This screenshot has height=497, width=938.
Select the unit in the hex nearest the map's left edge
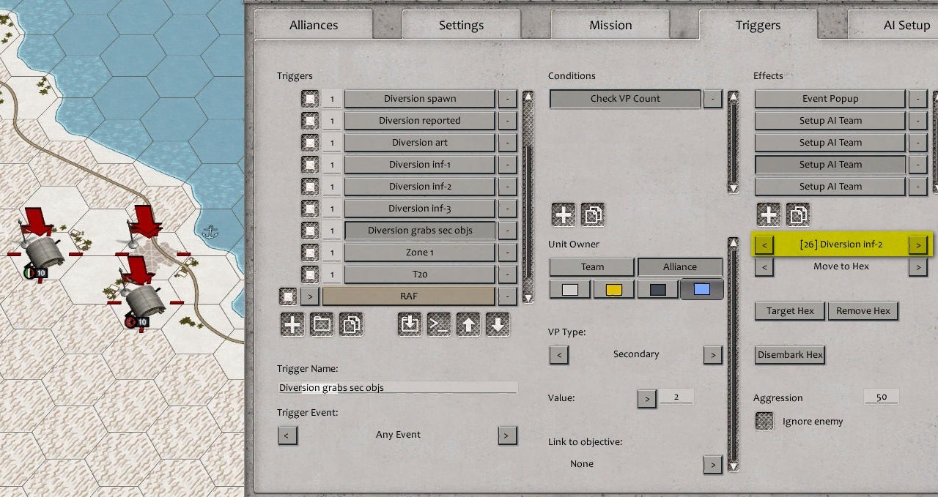(40, 253)
